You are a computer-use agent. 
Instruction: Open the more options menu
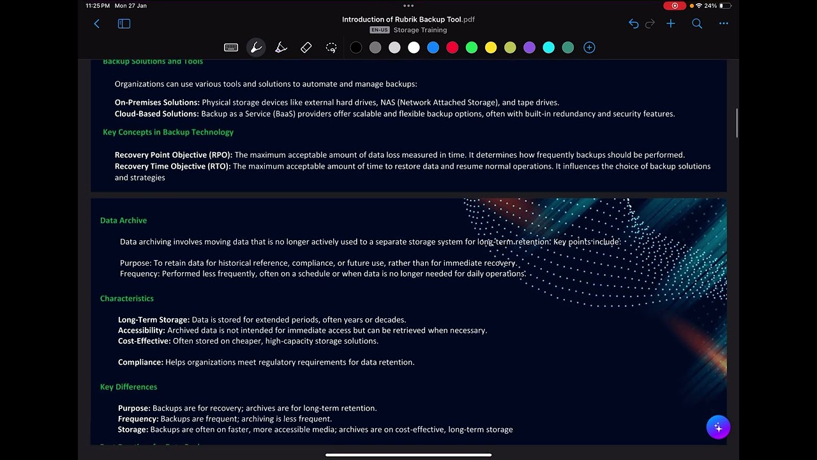coord(723,24)
